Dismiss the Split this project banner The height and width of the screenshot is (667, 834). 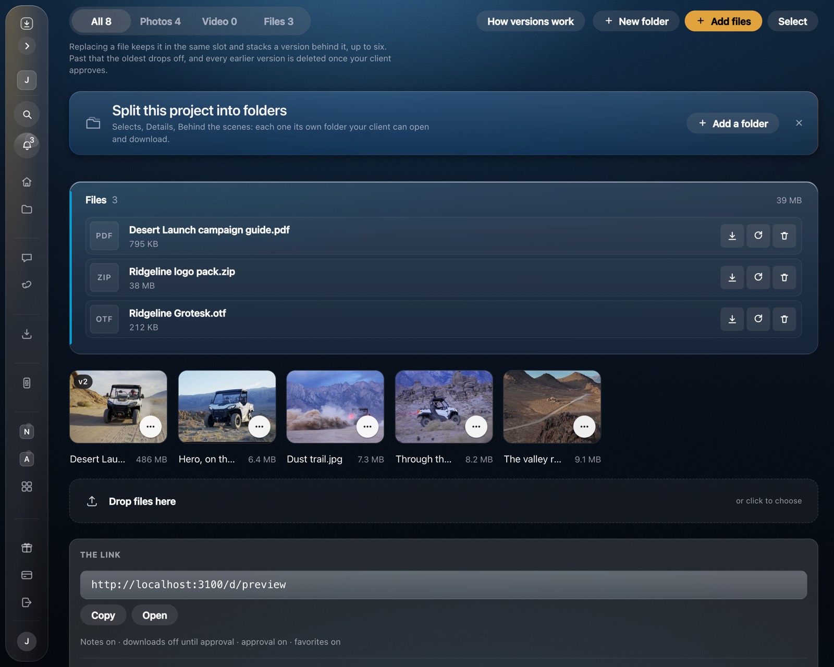[799, 123]
